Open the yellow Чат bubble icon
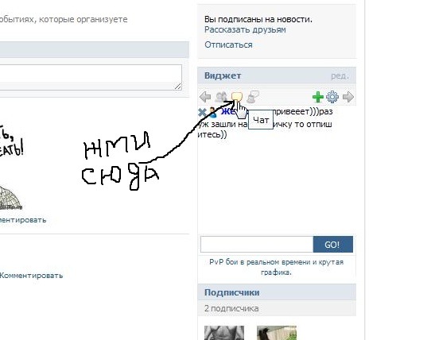The image size is (431, 340). coord(237,97)
